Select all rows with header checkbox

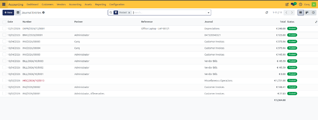pos(4,22)
